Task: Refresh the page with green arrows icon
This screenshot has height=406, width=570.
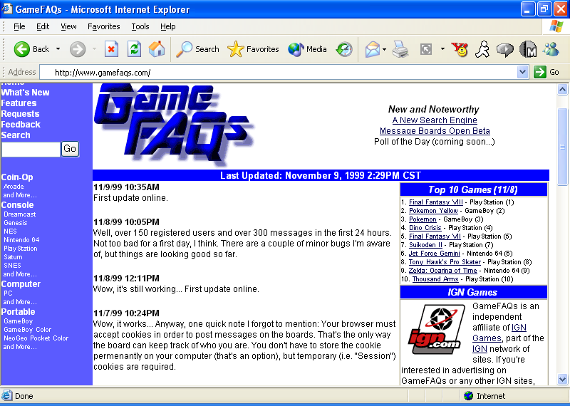Action: [x=134, y=49]
